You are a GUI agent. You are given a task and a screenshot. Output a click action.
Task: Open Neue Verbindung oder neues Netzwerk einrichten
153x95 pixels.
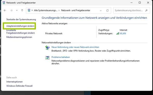[75, 47]
